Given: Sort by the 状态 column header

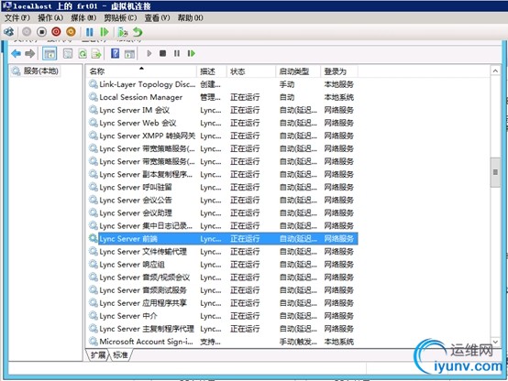Looking at the screenshot, I should point(251,71).
